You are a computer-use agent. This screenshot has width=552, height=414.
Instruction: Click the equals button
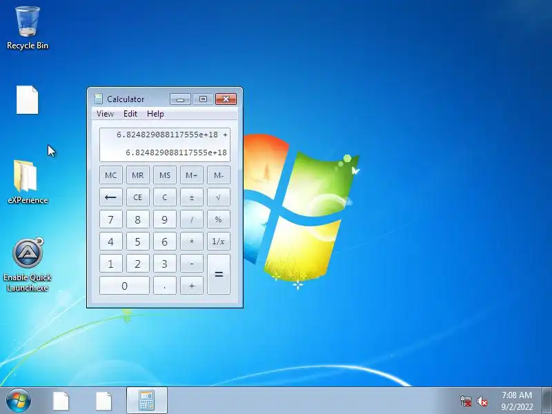click(x=219, y=274)
